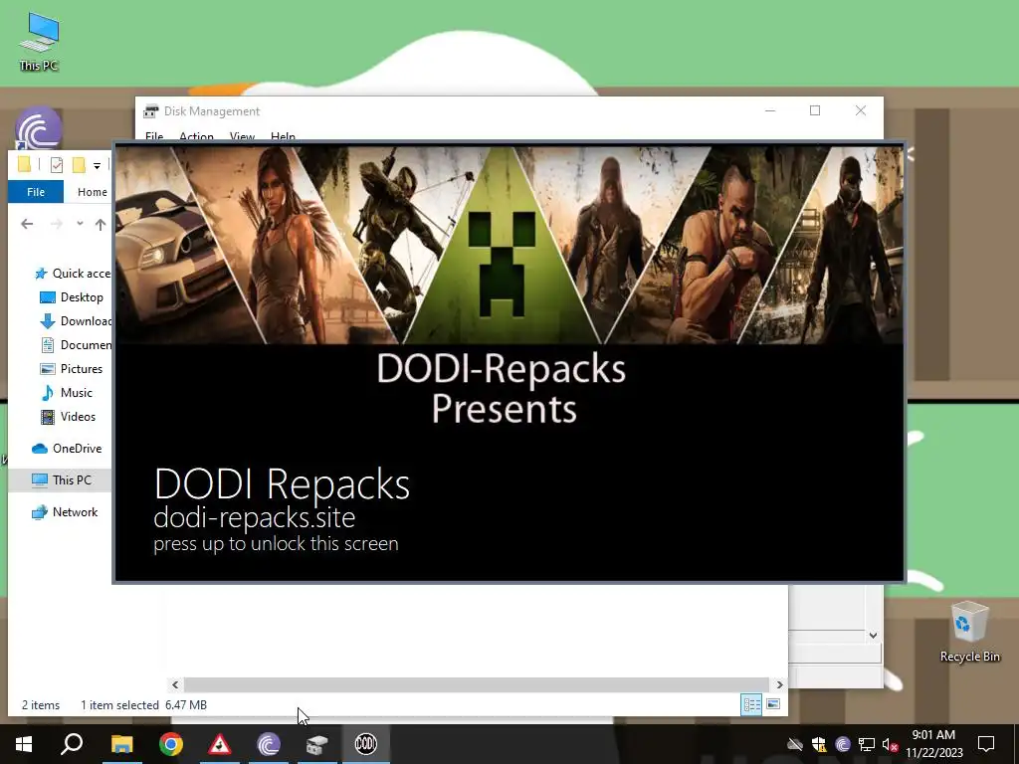This screenshot has height=764, width=1019.
Task: Open Action menu in Disk Management
Action: (x=196, y=136)
